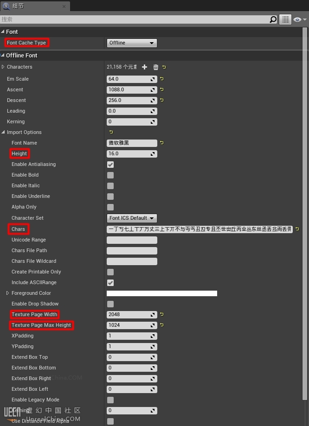Viewport: 309px width, 426px height.
Task: Click spinner arrow in XPadding field
Action: 153,336
